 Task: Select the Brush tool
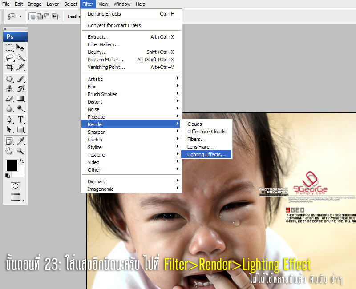20,79
